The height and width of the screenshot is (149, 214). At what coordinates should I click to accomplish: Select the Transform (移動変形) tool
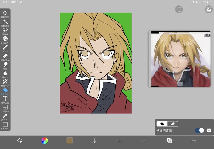click(5, 14)
